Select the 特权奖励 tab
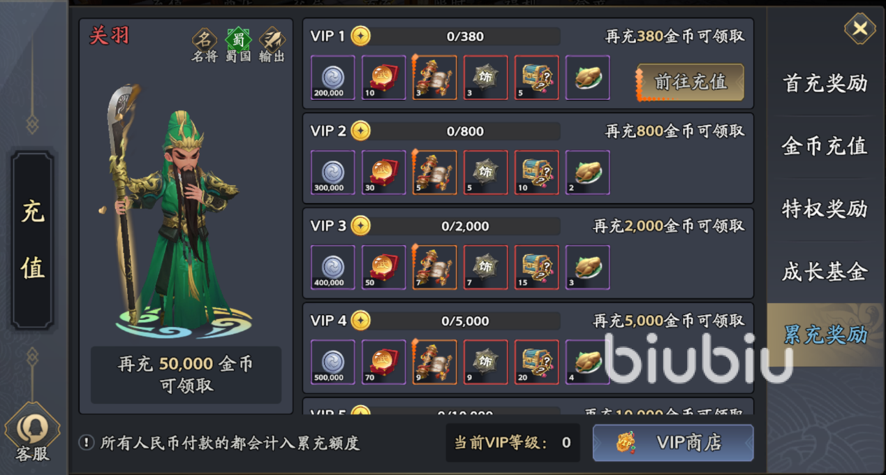The image size is (886, 475). 825,209
